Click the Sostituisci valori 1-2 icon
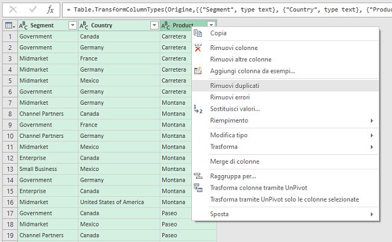 point(198,109)
